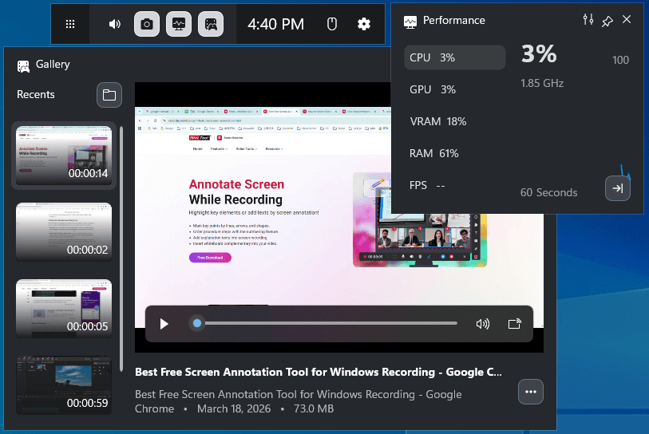Open the Audio widget speaker icon
Viewport: 649px width, 434px height.
point(115,24)
